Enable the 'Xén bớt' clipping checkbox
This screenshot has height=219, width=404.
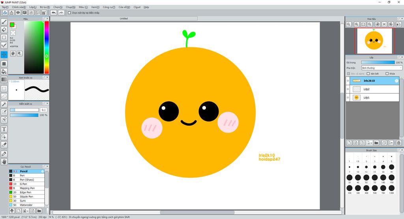368,74
